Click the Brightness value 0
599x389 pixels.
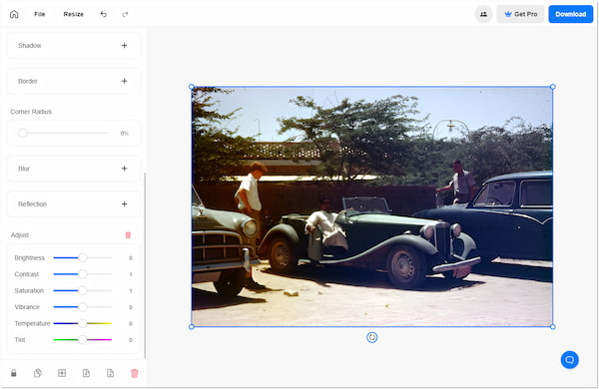tap(130, 258)
